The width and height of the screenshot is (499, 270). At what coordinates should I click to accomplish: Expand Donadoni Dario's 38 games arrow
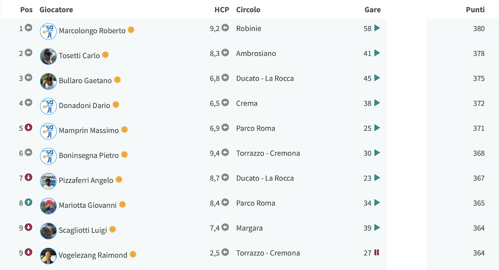tap(377, 103)
